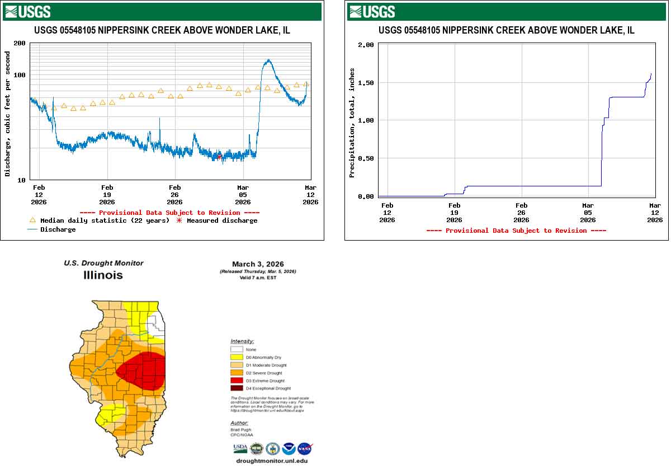Click the D3 Extreme Drought red swatch
Viewport: 671px width, 474px height.
pos(237,381)
